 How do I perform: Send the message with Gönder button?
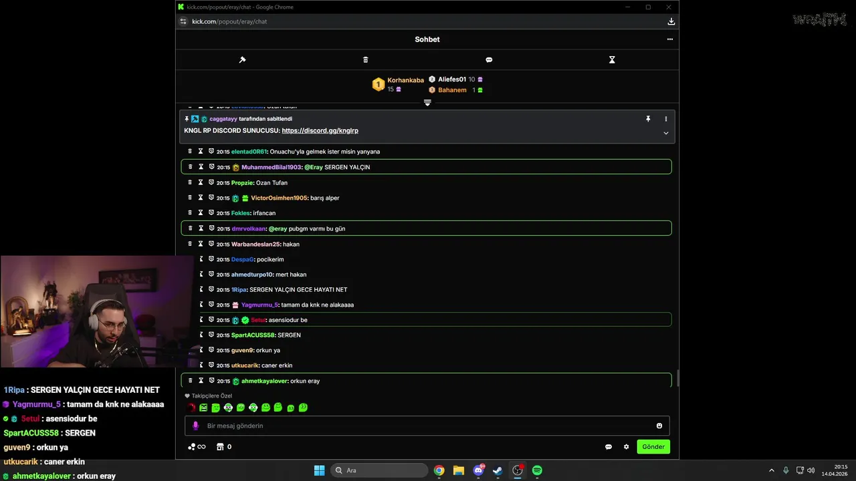point(653,447)
